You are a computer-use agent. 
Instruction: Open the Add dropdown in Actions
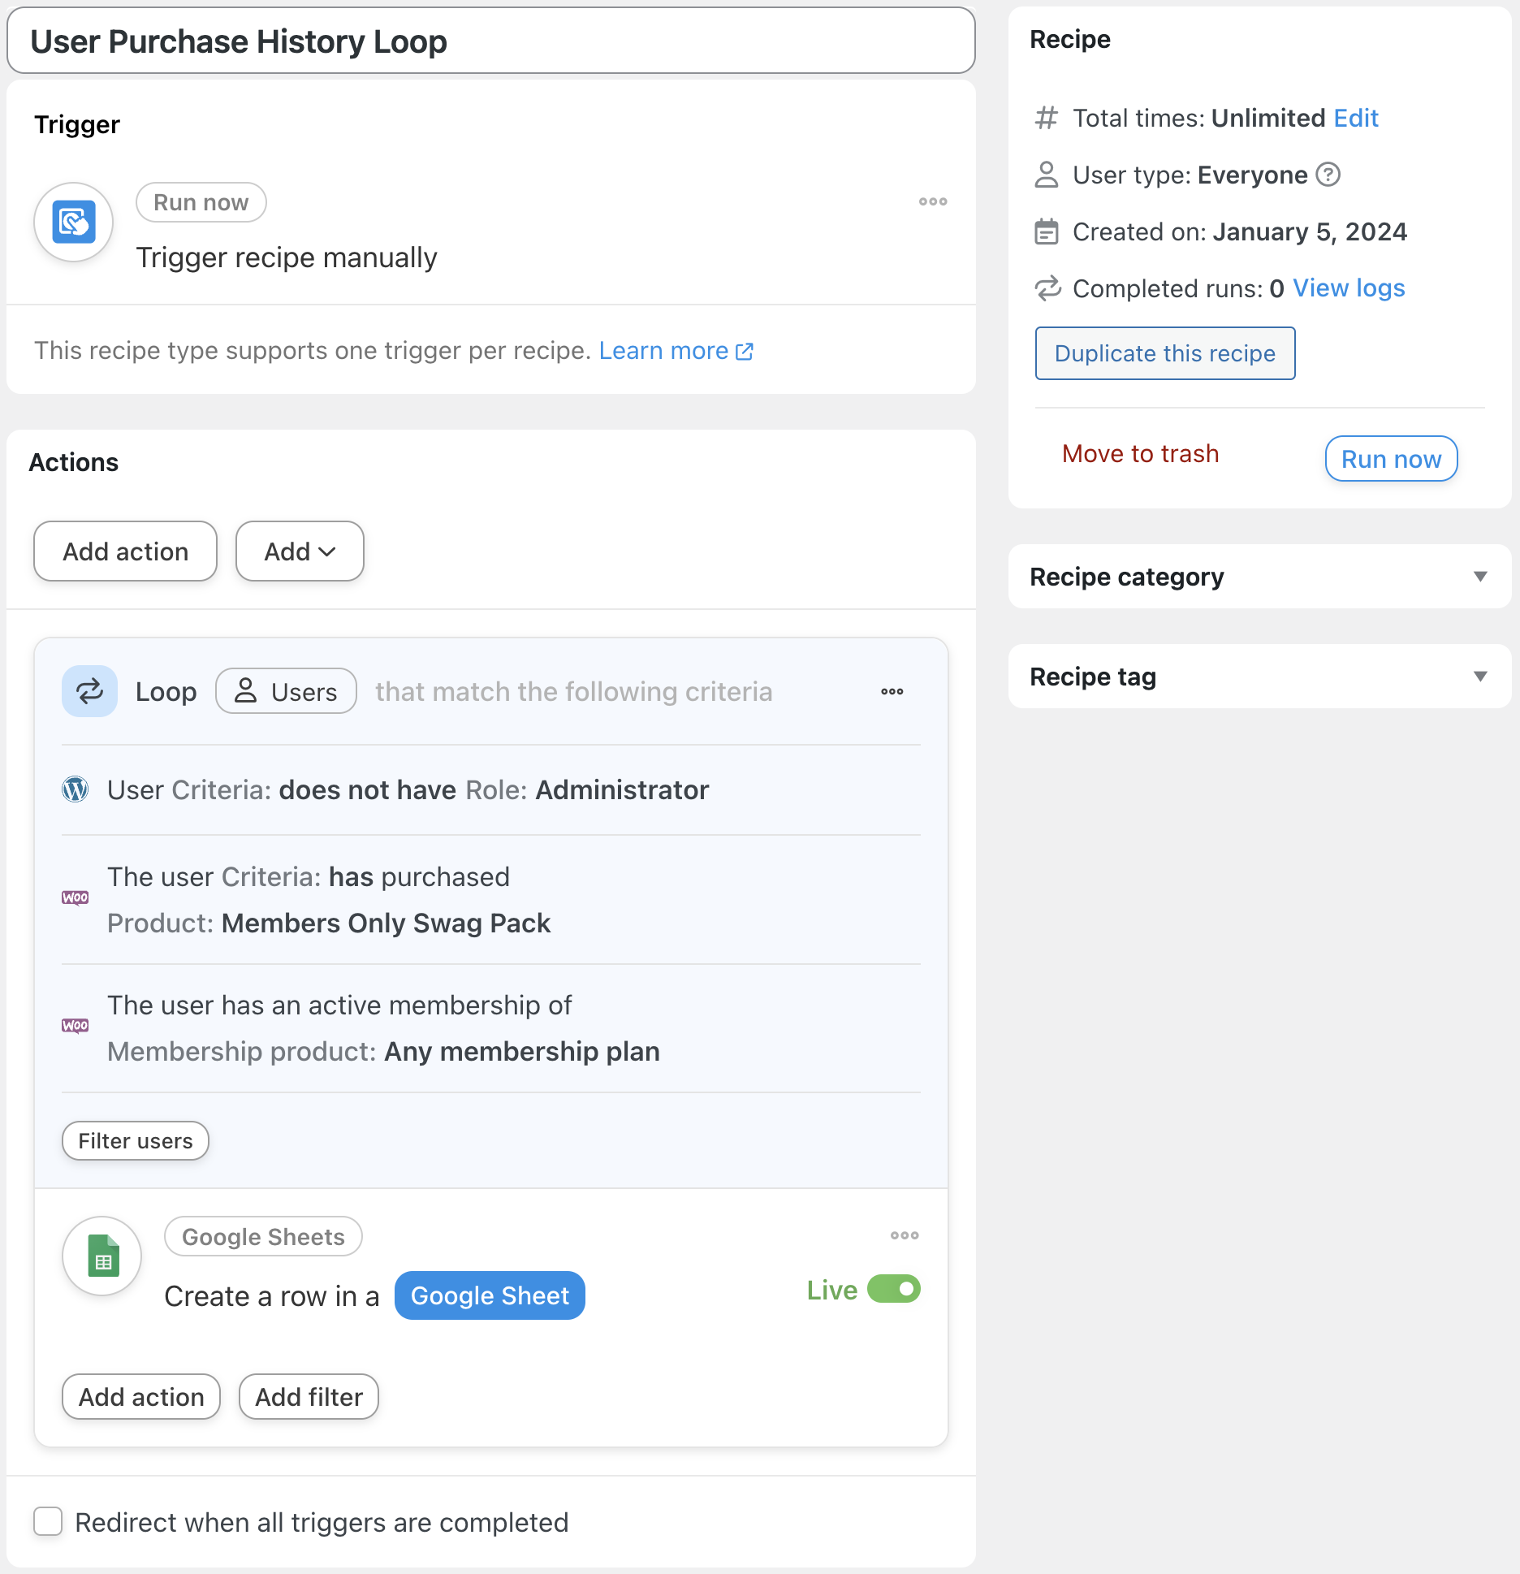[300, 551]
